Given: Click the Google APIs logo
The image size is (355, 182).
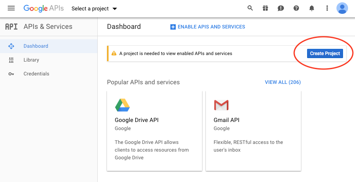Looking at the screenshot, I should pyautogui.click(x=43, y=8).
